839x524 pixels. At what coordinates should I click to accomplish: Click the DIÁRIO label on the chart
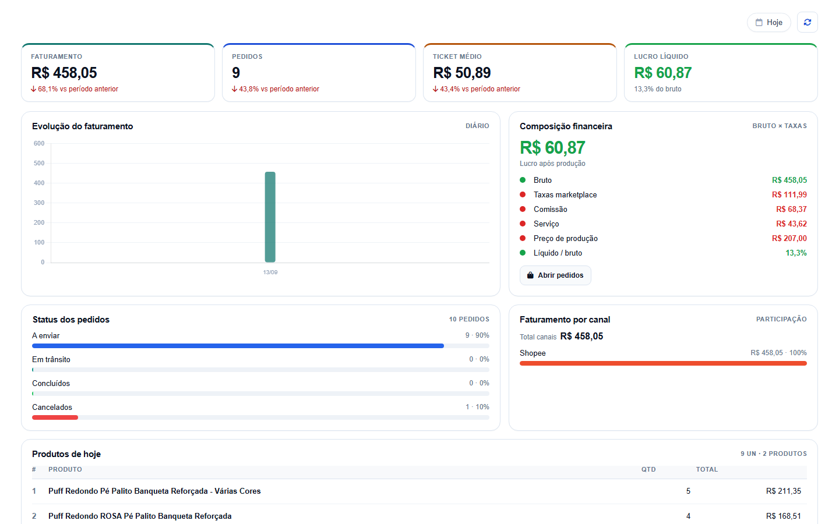(x=477, y=126)
